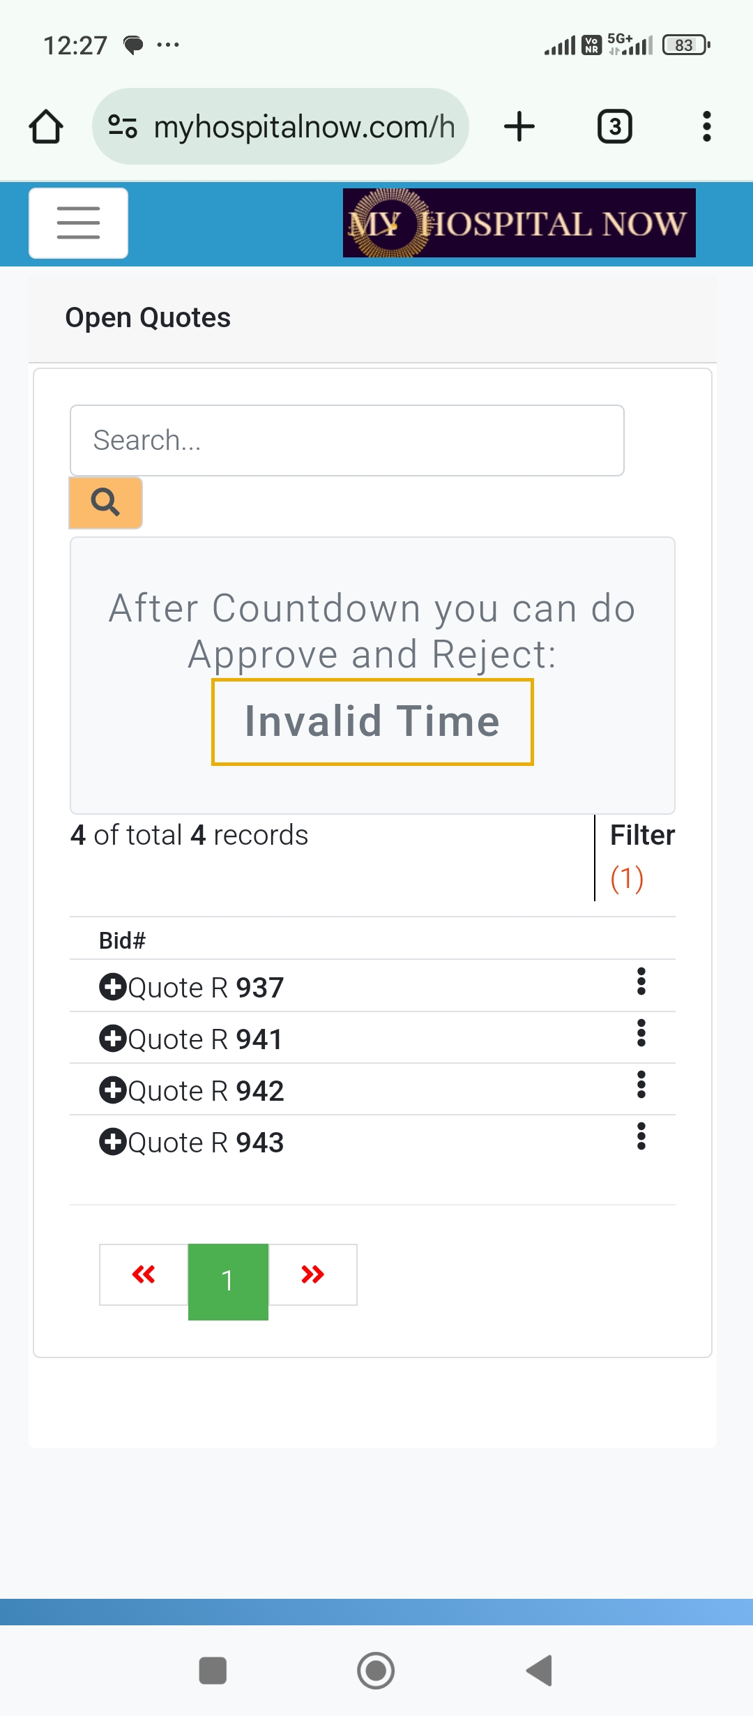Viewport: 753px width, 1716px height.
Task: Open actions menu for Quote R 937
Action: click(641, 981)
